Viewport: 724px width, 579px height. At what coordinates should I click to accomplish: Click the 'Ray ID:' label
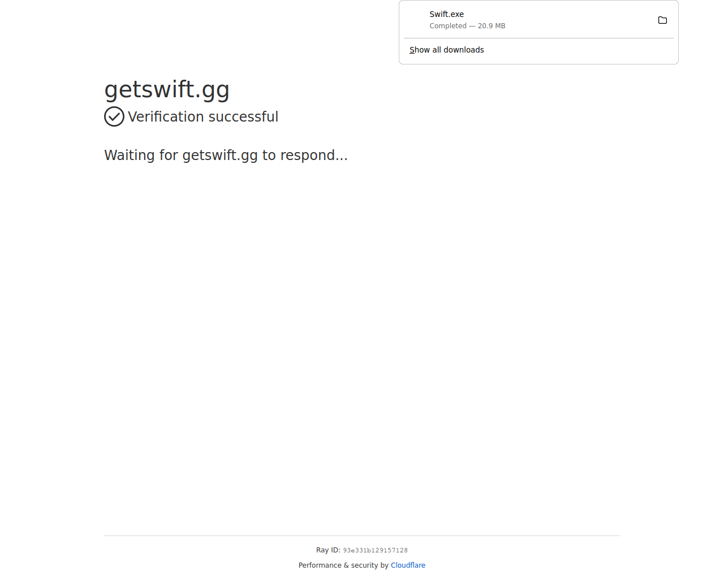[328, 550]
